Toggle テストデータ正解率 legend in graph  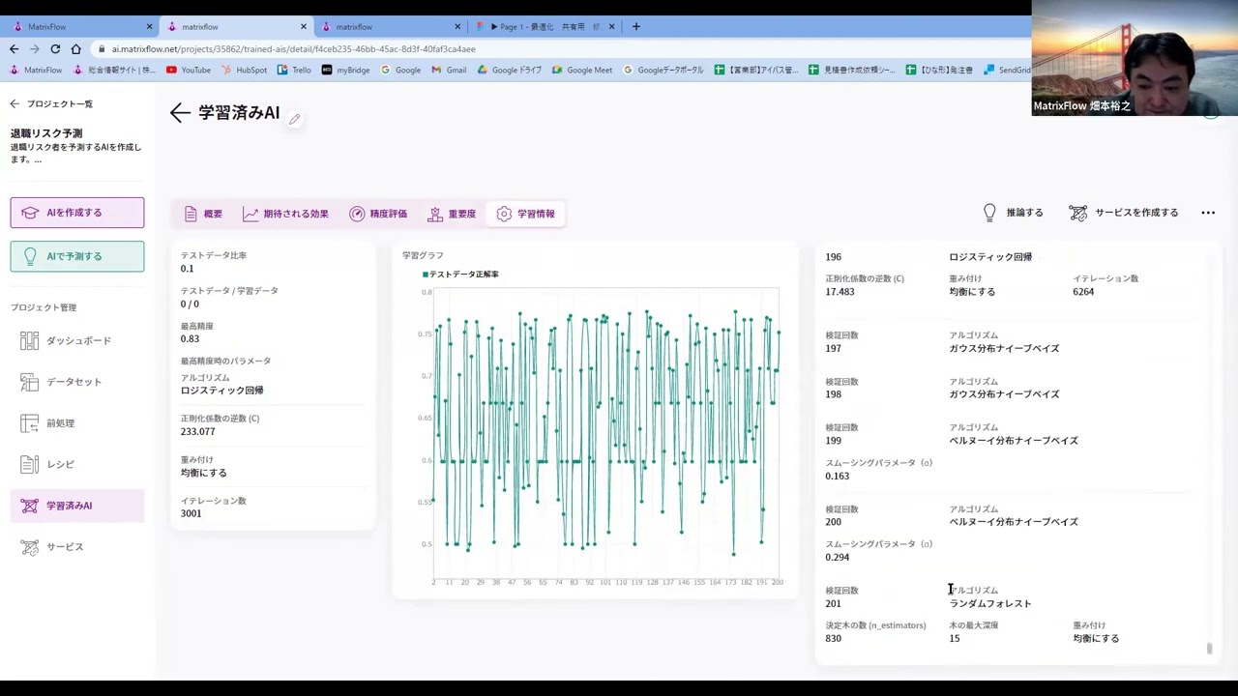tap(460, 275)
